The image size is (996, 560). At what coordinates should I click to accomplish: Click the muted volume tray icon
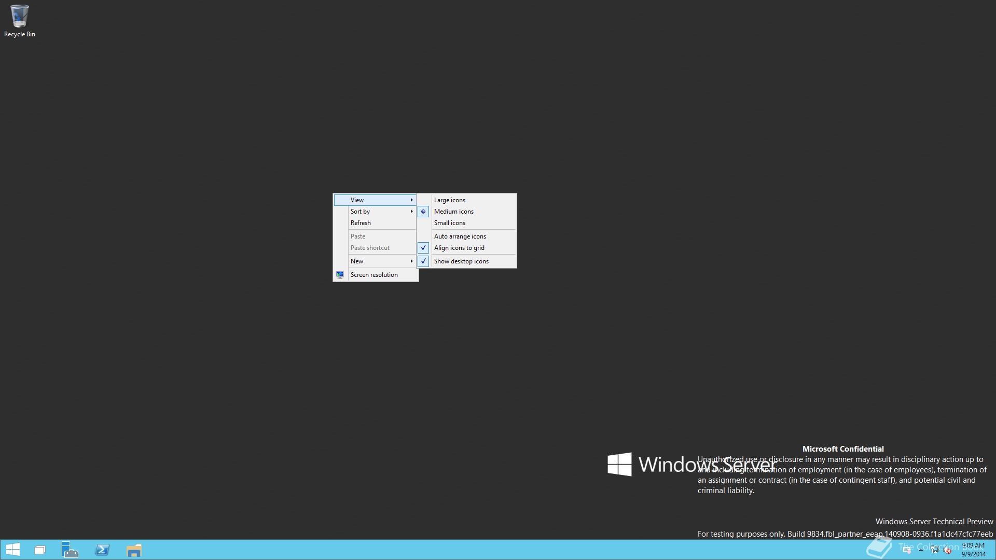pos(947,550)
